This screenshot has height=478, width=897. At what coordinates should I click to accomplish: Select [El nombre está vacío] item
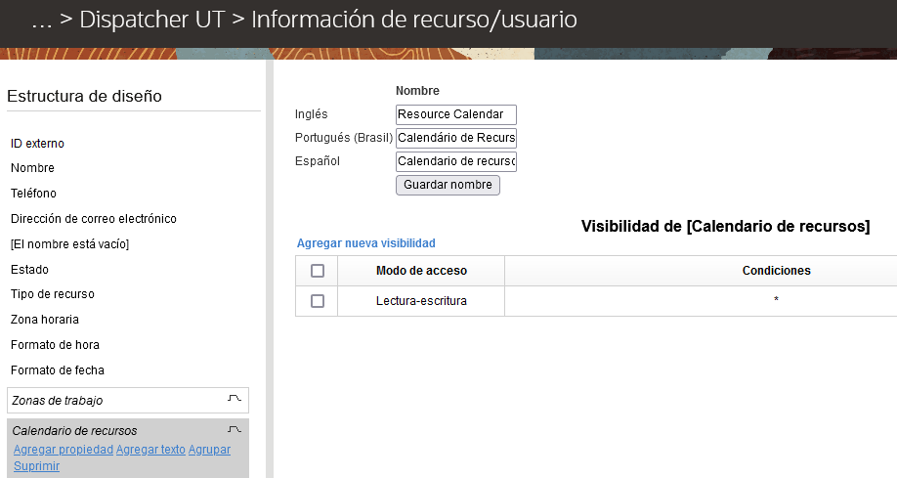pyautogui.click(x=69, y=244)
